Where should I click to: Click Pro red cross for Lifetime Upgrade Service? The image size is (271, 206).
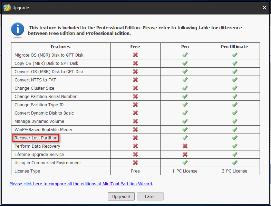(185, 154)
